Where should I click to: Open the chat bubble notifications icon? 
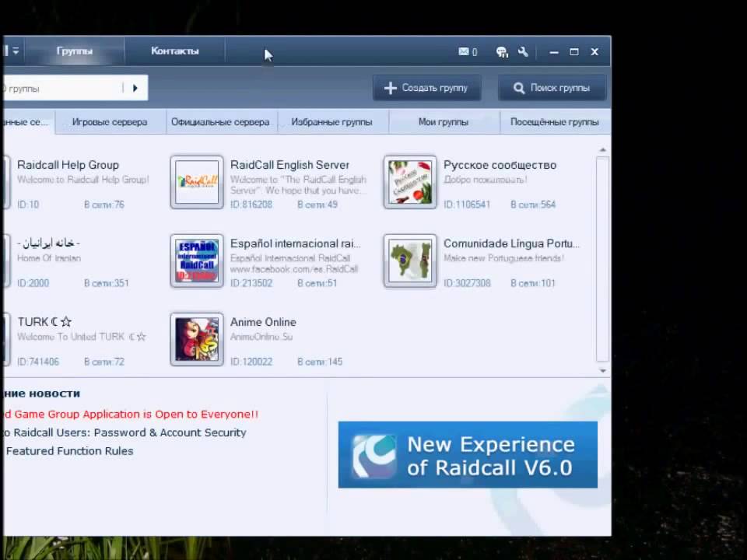[x=502, y=51]
